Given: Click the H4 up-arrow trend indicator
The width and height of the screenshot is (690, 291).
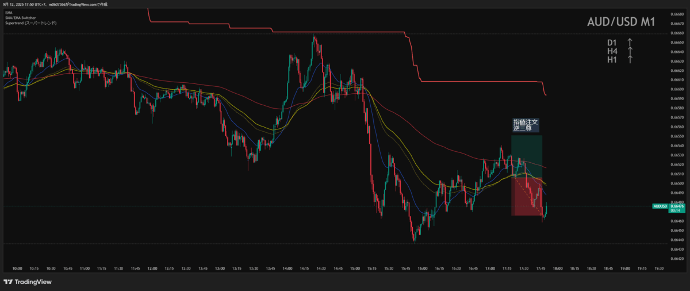Looking at the screenshot, I should pyautogui.click(x=630, y=51).
